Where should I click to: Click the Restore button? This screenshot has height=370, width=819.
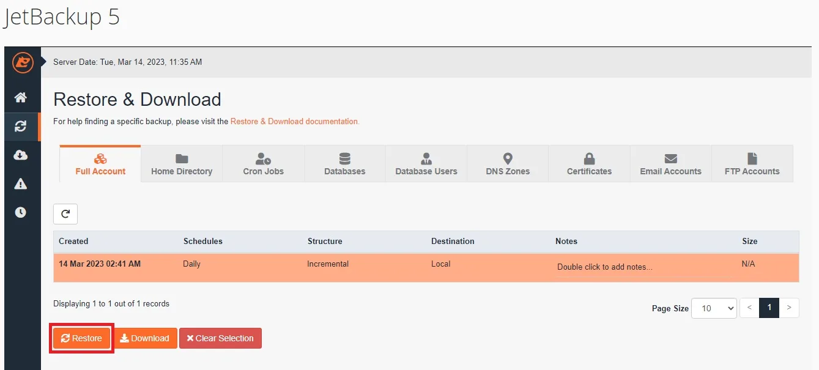[x=81, y=338]
